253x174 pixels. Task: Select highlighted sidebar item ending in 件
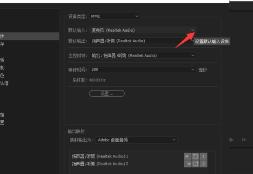click(30, 36)
